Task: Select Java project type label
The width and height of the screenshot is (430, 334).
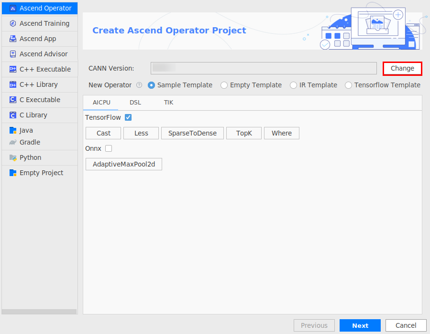Action: 26,130
